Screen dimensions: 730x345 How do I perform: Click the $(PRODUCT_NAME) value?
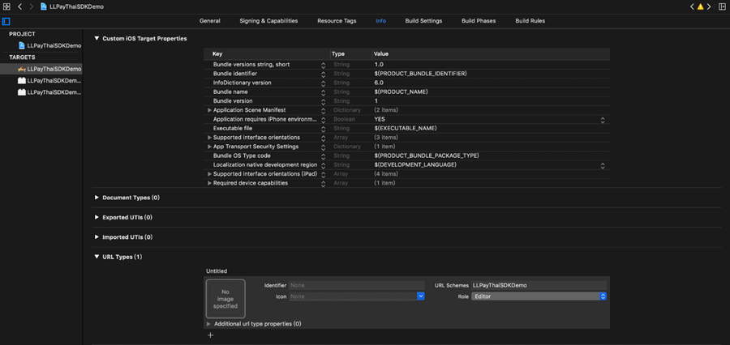click(401, 92)
